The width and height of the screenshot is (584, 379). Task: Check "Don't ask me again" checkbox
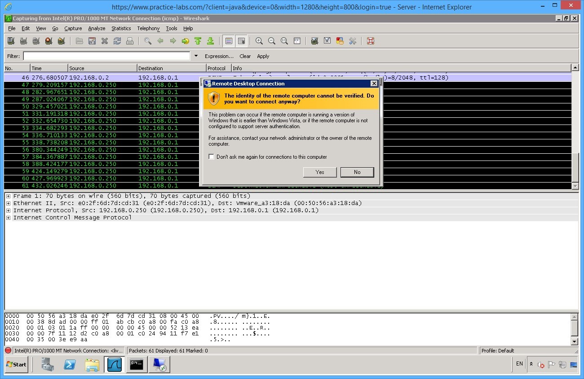pos(212,157)
